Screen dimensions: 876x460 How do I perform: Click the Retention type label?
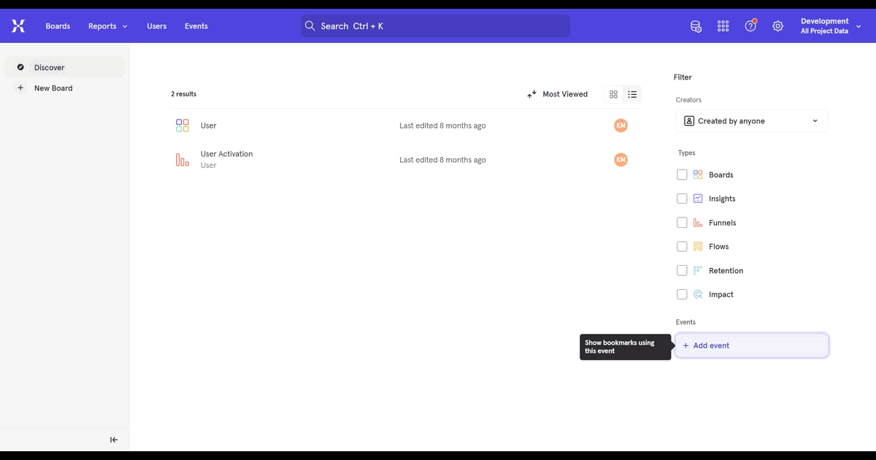[726, 271]
